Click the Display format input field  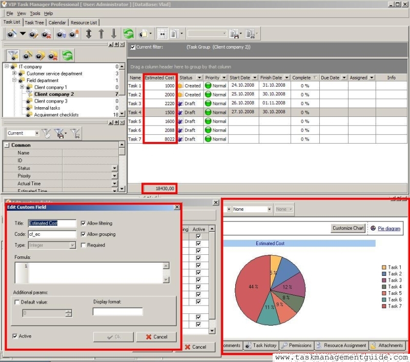(118, 312)
